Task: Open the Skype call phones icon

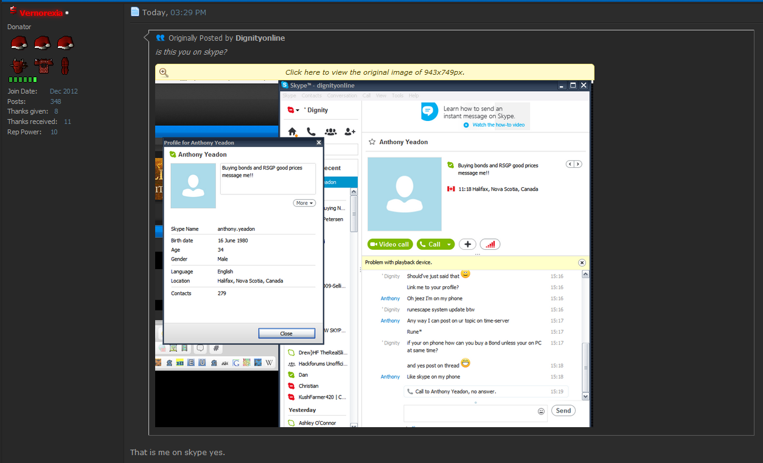Action: tap(311, 131)
